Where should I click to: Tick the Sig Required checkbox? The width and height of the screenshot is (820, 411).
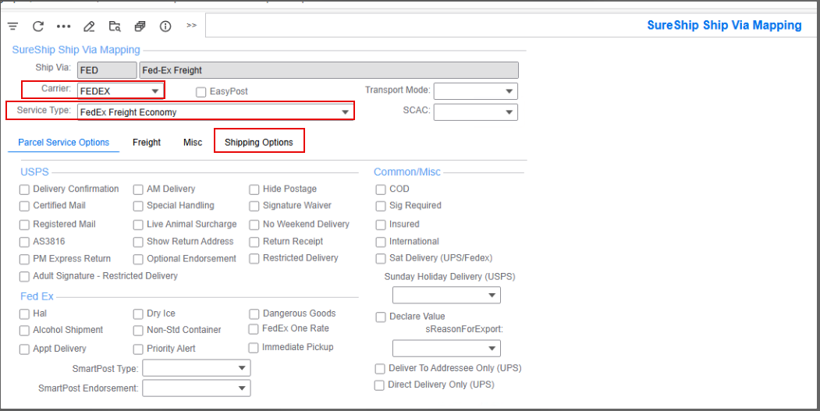point(381,206)
